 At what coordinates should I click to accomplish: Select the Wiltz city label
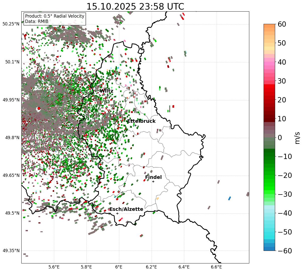coord(106,91)
